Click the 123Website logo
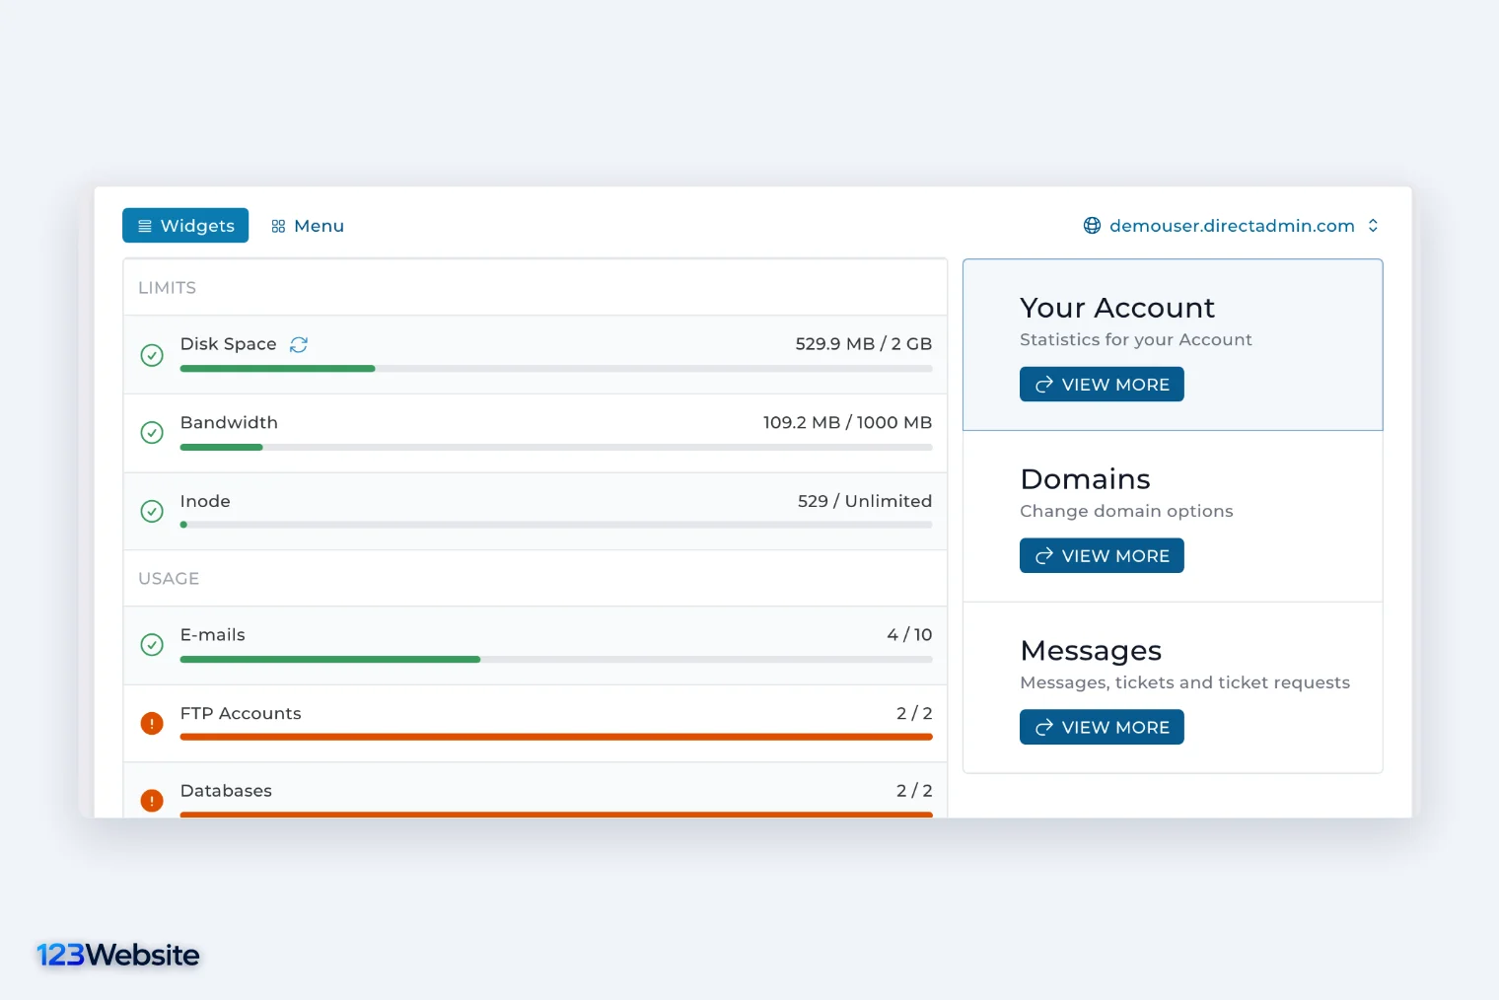 click(117, 955)
